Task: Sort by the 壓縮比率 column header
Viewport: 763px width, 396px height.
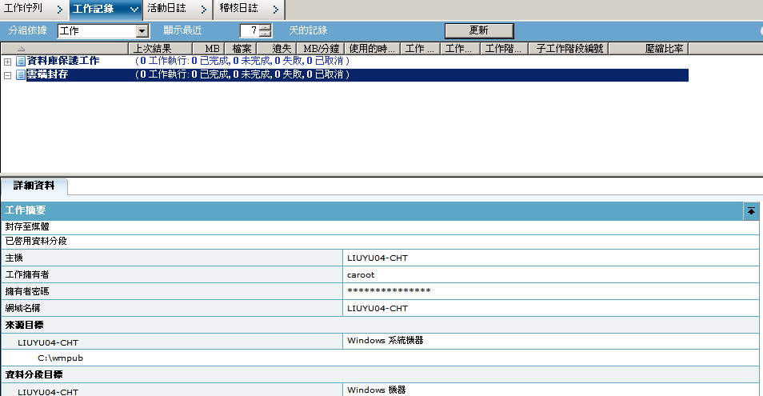Action: tap(649, 49)
